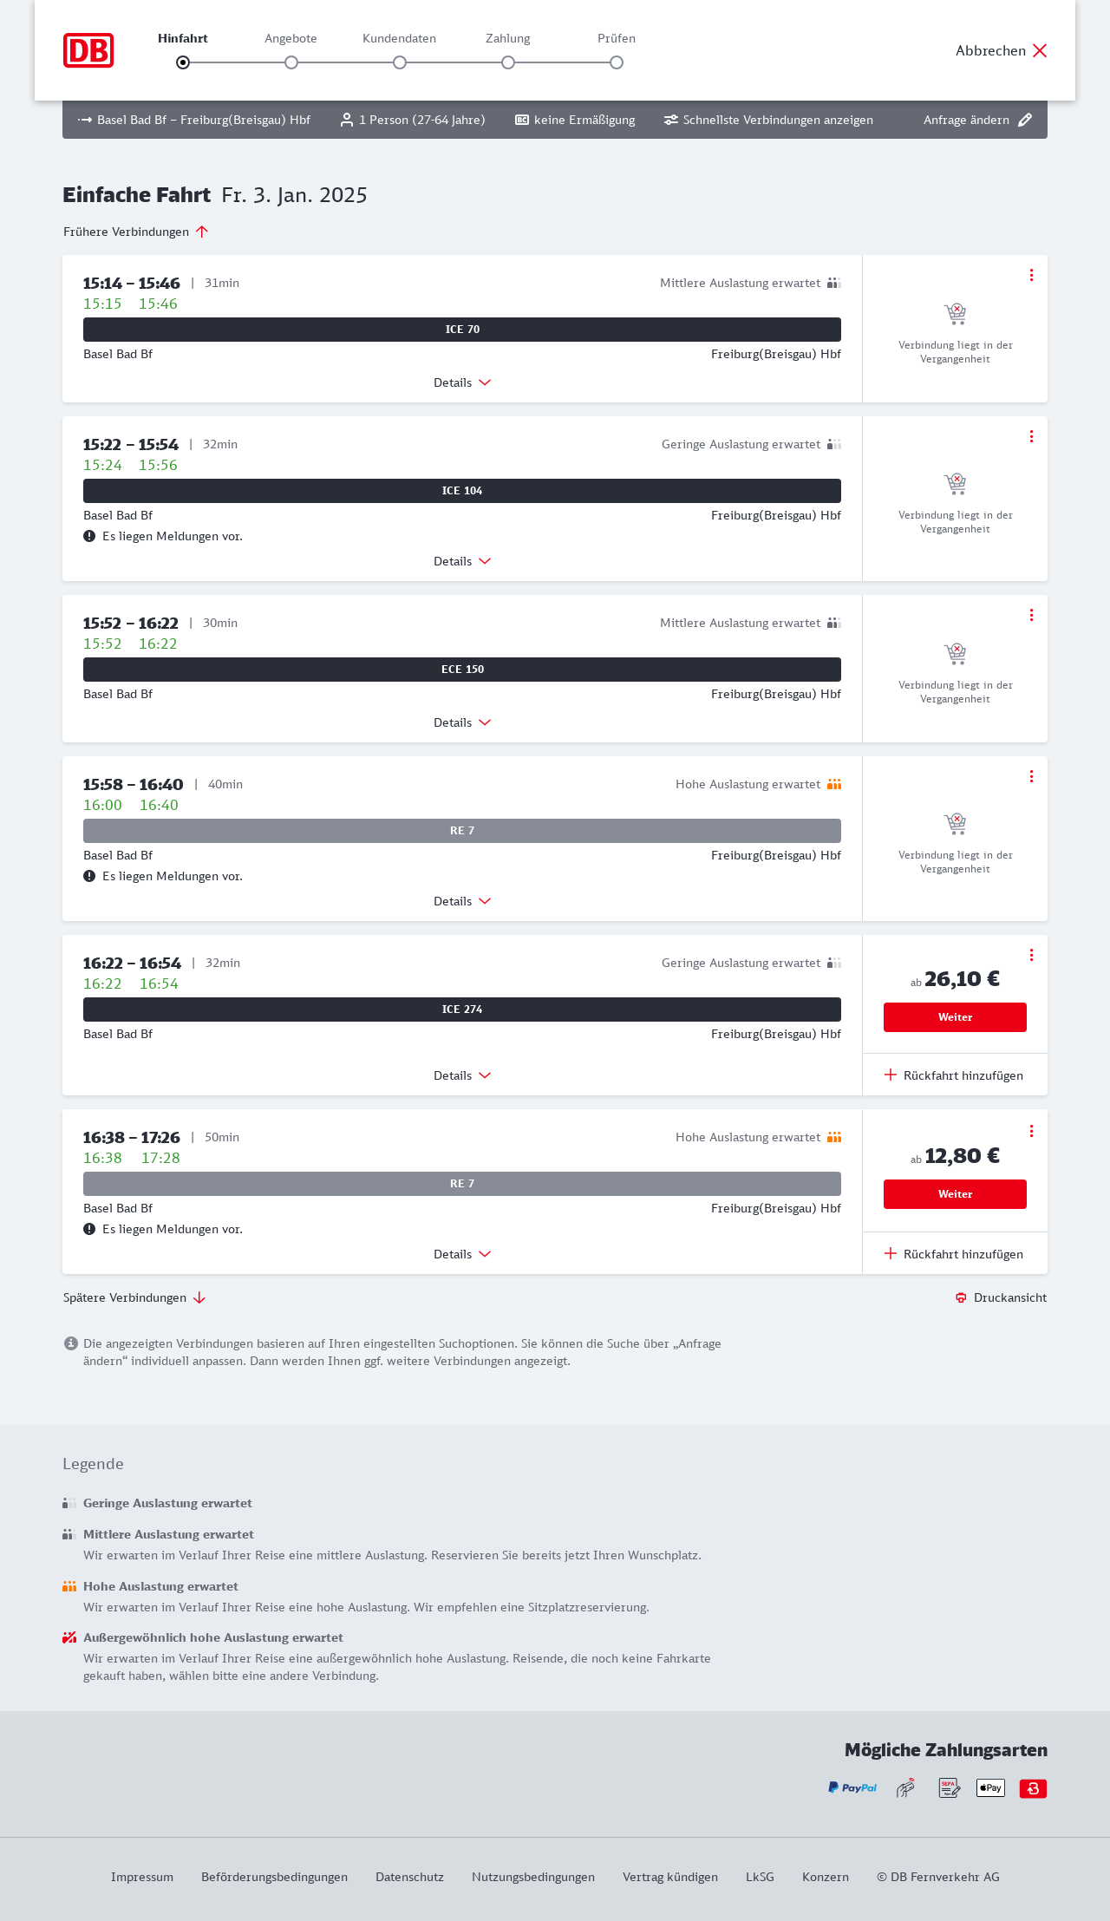
Task: Expand Details for ECE 150 connection
Action: tap(462, 722)
